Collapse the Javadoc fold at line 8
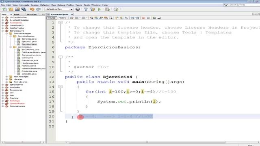The height and width of the screenshot is (146, 260). 61,57
